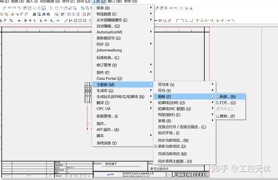Click the signal-waves toolbar icon
This screenshot has width=278, height=180.
tap(186, 8)
